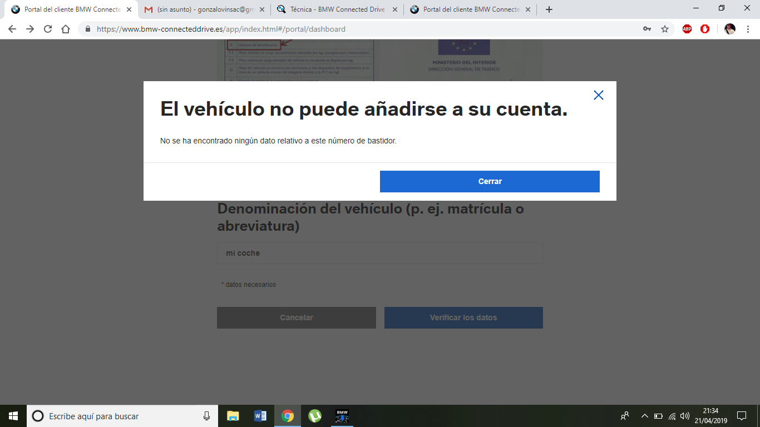
Task: Switch to Técnica - BMW Connected Drive tab
Action: pyautogui.click(x=337, y=9)
